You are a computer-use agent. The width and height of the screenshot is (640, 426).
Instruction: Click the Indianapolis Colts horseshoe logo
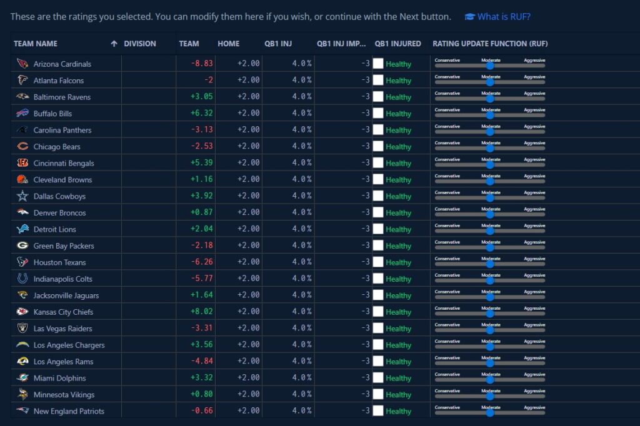click(x=22, y=279)
